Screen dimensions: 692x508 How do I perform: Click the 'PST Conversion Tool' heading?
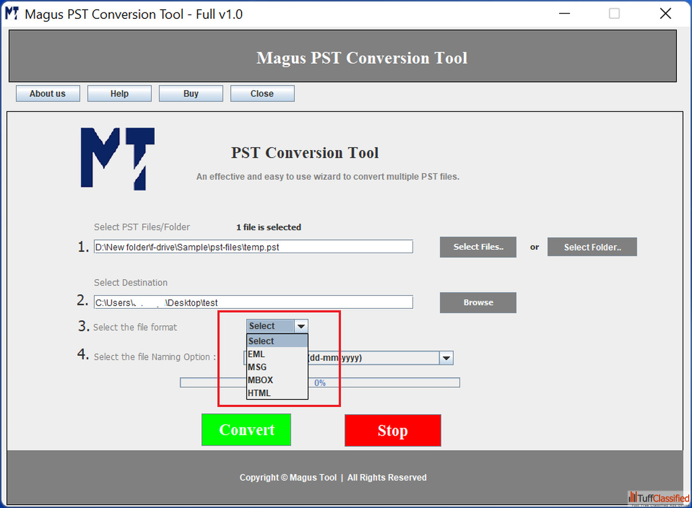tap(305, 153)
